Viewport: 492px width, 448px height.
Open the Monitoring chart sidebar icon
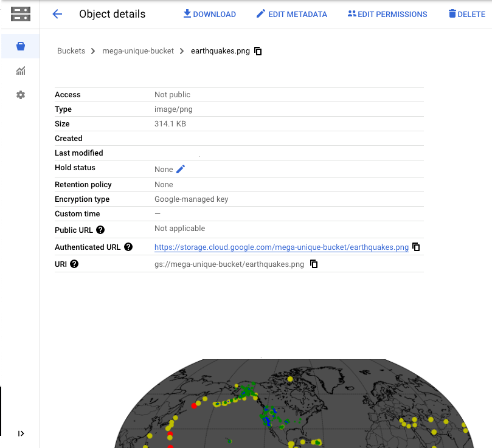21,71
